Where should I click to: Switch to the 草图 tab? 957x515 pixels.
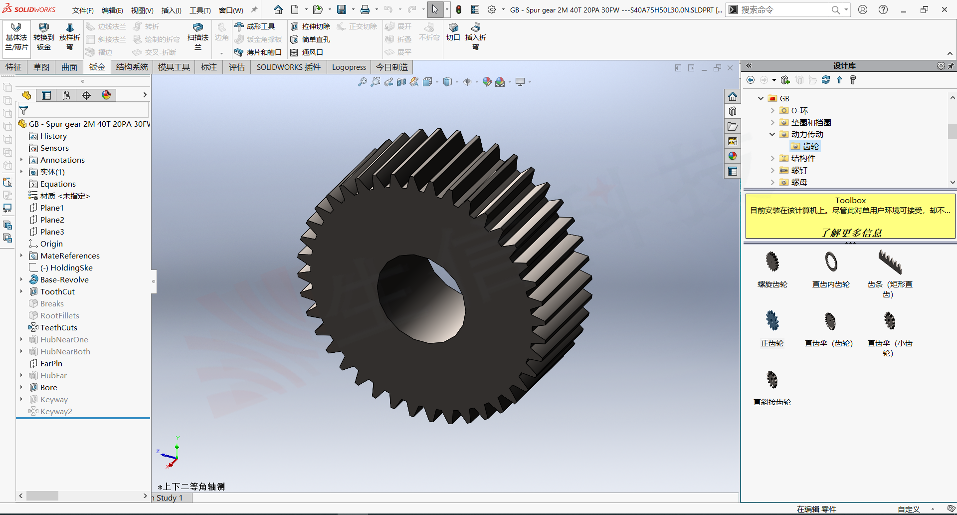[41, 67]
